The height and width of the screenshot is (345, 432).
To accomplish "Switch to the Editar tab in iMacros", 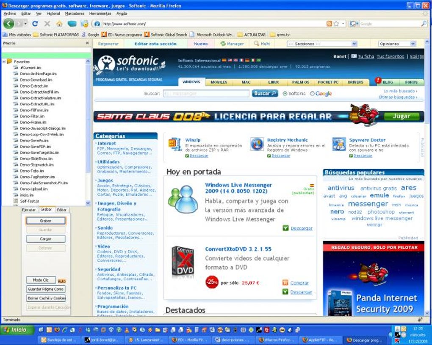I will (62, 210).
